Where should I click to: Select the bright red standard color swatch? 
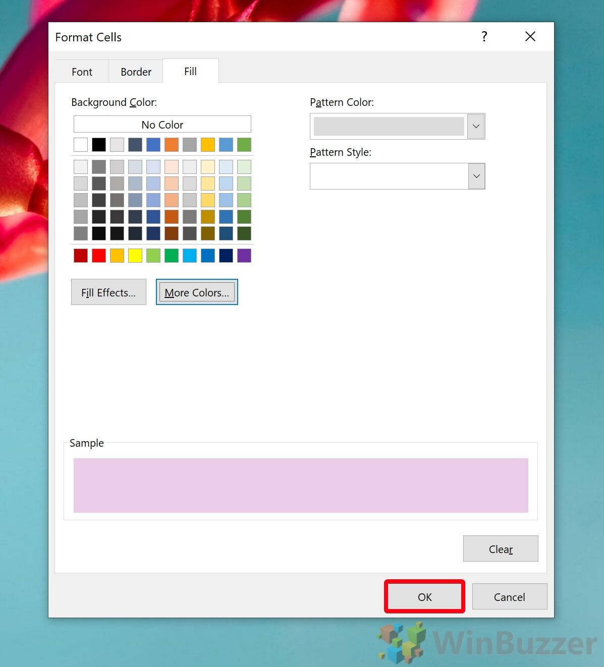coord(99,256)
